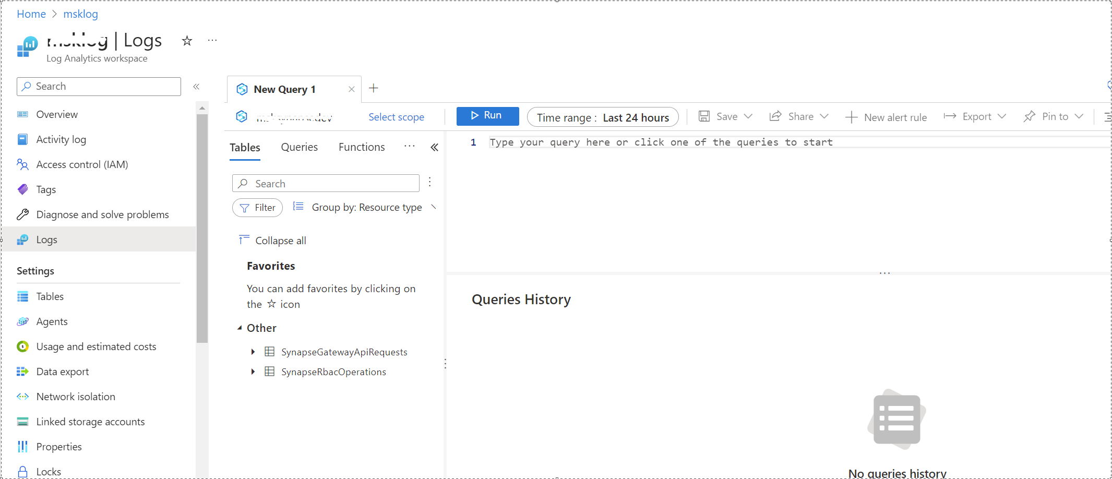
Task: Expand the Share dropdown arrow
Action: pos(824,116)
